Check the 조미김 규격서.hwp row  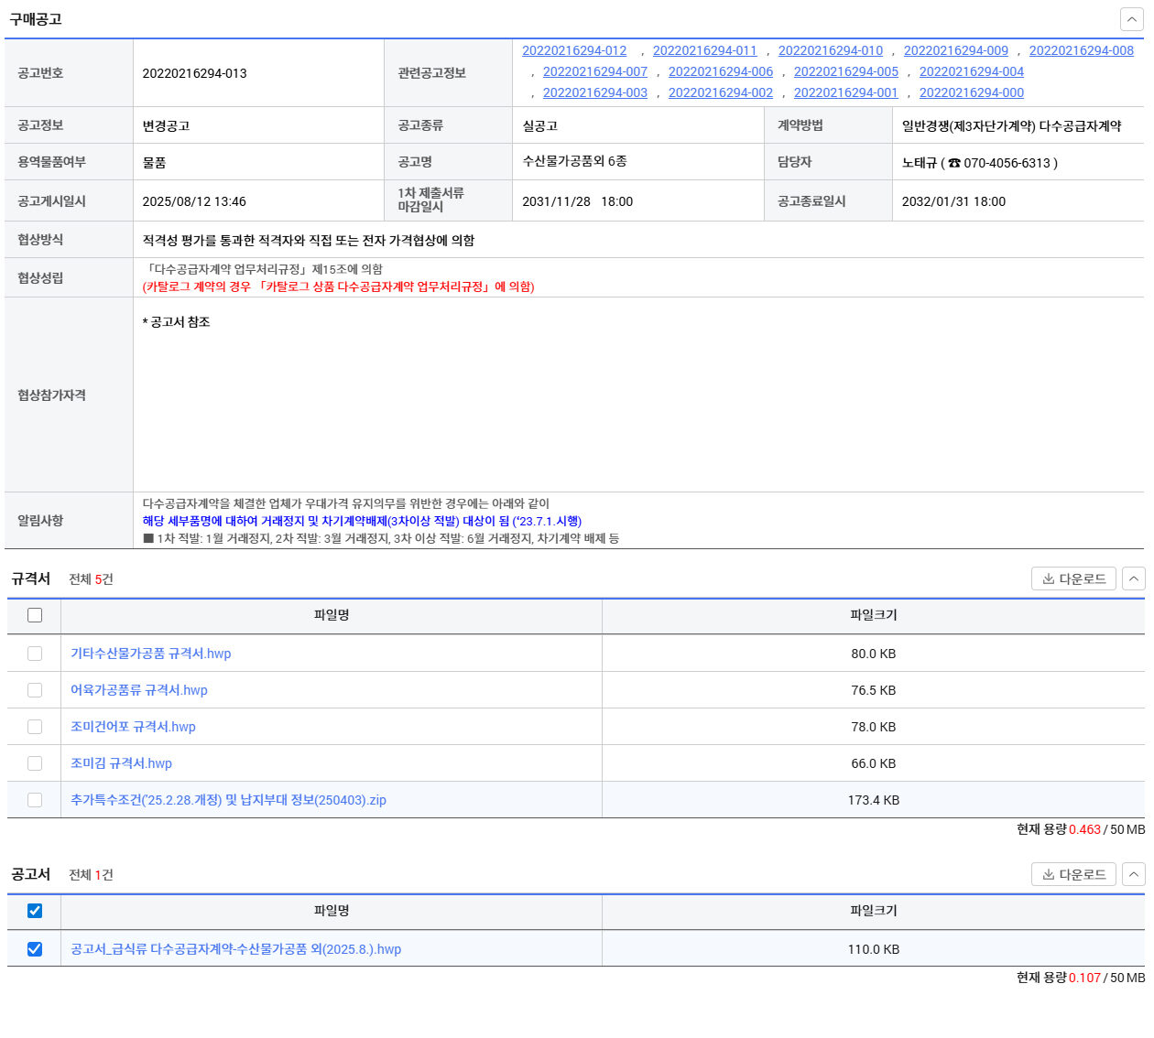coord(35,763)
